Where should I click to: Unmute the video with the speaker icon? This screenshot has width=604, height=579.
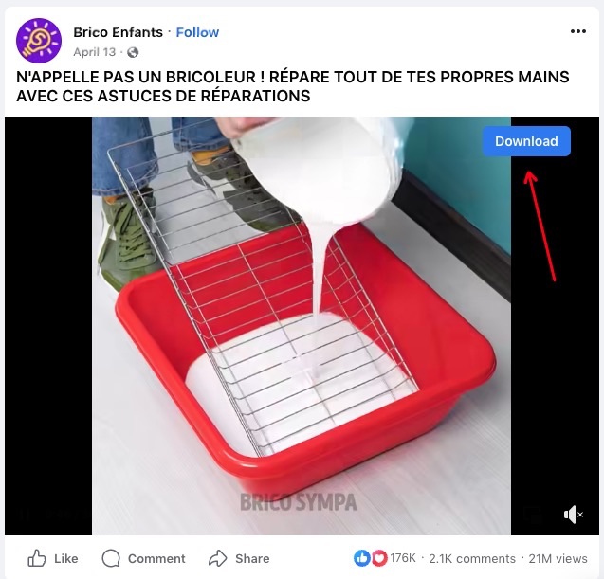coord(573,515)
